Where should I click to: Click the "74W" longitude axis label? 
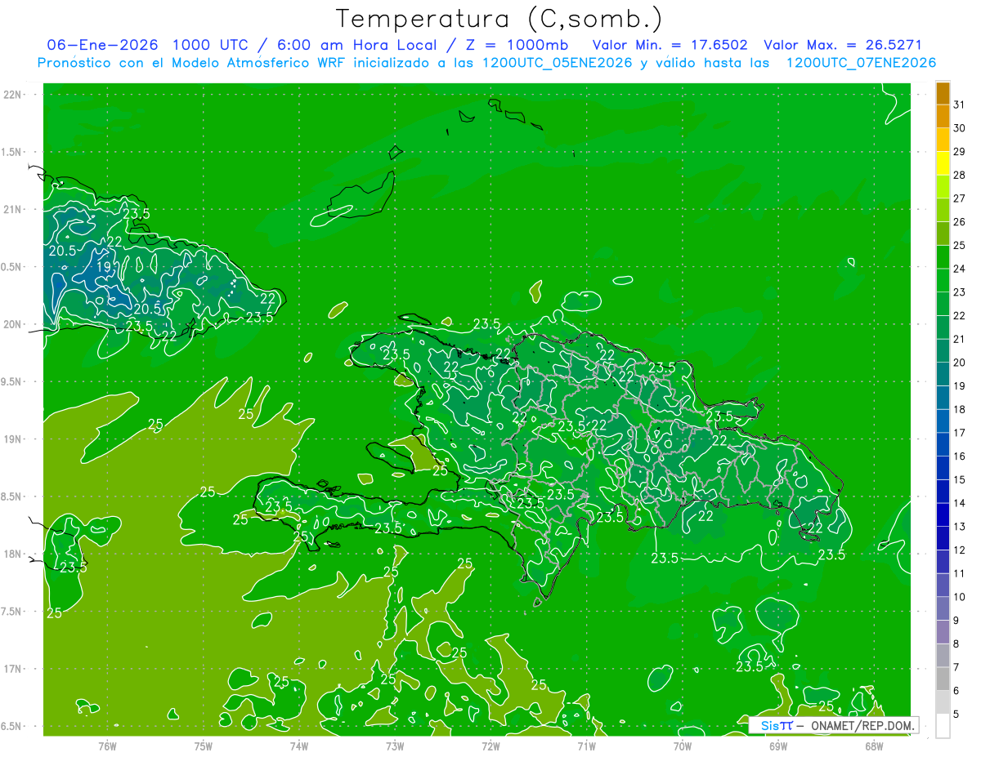click(299, 746)
